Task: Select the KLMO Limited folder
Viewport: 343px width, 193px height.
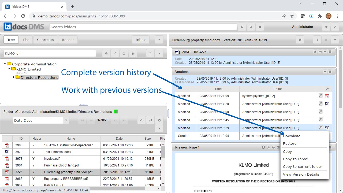Action: pyautogui.click(x=28, y=69)
